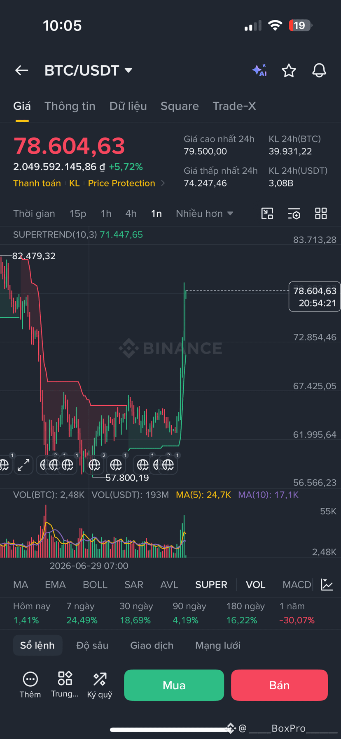Select Thời gian chart mode
This screenshot has height=739, width=341.
tap(34, 214)
